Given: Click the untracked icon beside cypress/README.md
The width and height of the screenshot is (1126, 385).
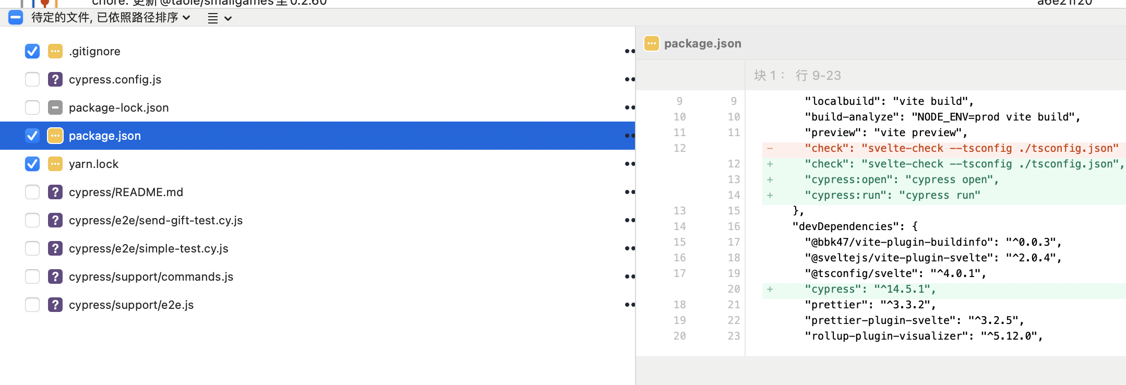Looking at the screenshot, I should coord(55,192).
